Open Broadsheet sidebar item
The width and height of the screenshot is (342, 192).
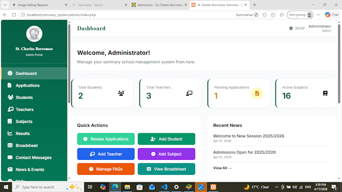(x=34, y=145)
